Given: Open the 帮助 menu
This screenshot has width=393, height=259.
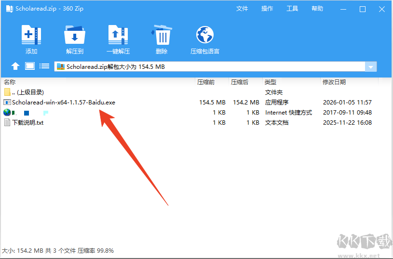Looking at the screenshot, I should coord(317,9).
